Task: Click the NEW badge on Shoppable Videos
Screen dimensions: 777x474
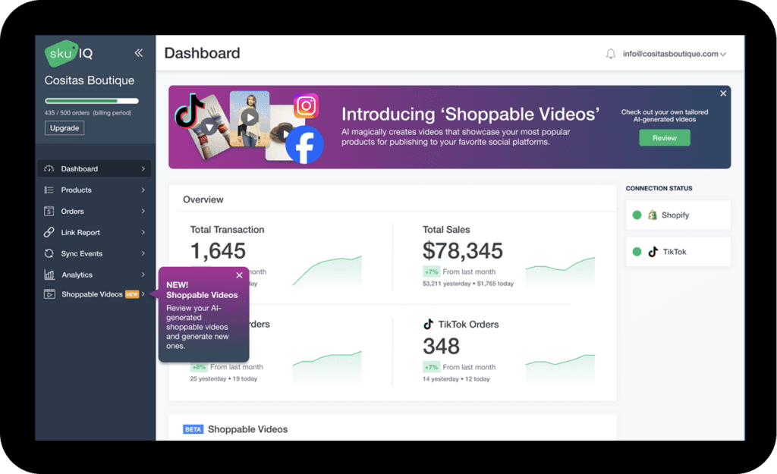Action: (132, 294)
